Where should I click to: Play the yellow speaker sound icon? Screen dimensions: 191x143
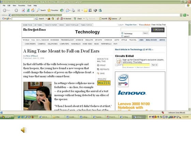tap(24, 130)
